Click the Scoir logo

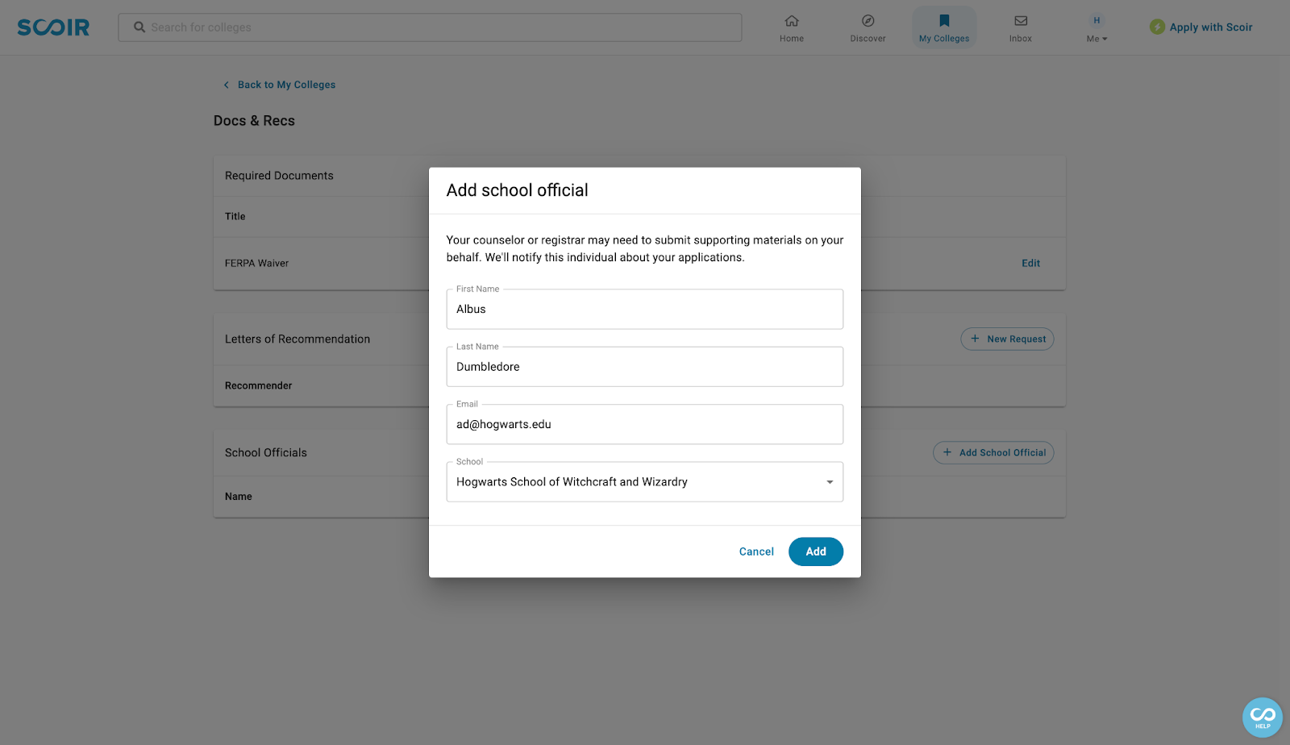pos(53,27)
